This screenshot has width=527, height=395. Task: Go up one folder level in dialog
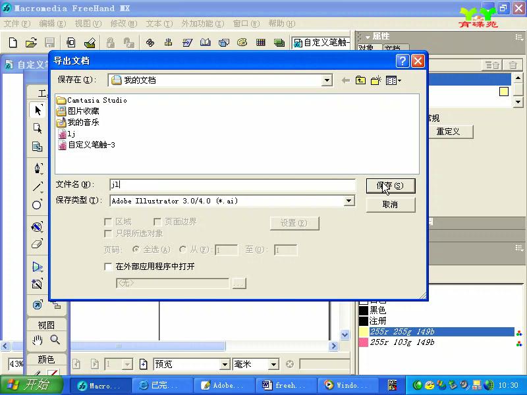[360, 80]
